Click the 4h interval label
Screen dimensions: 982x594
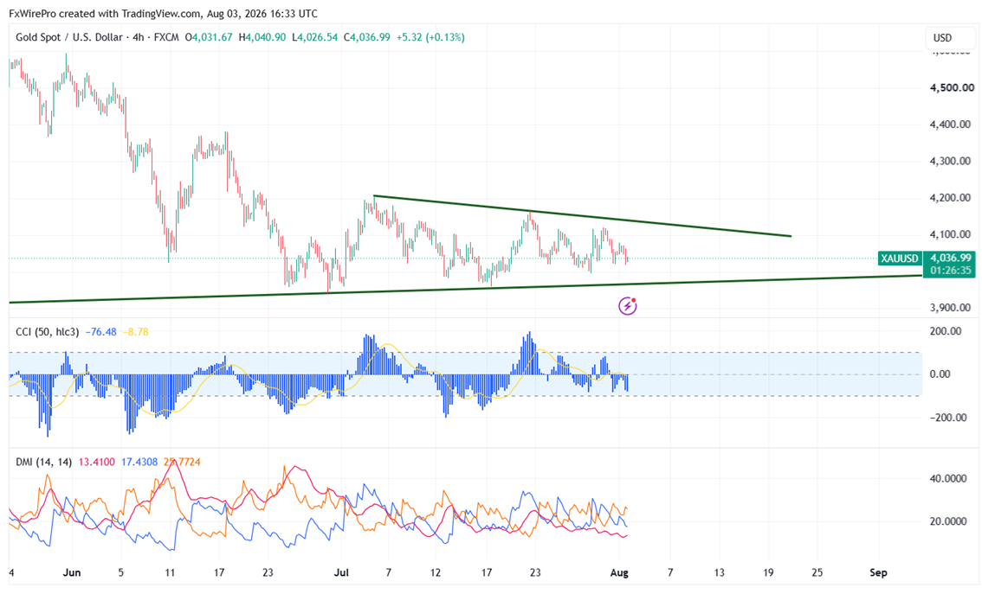coord(139,37)
